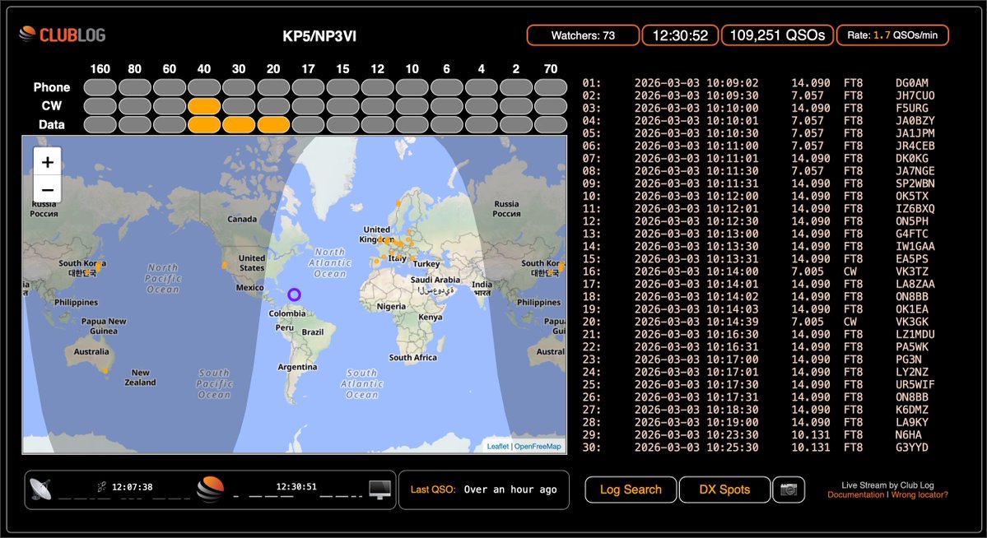Select log row 25 callsign UR5WIF
The image size is (987, 538).
pyautogui.click(x=915, y=384)
